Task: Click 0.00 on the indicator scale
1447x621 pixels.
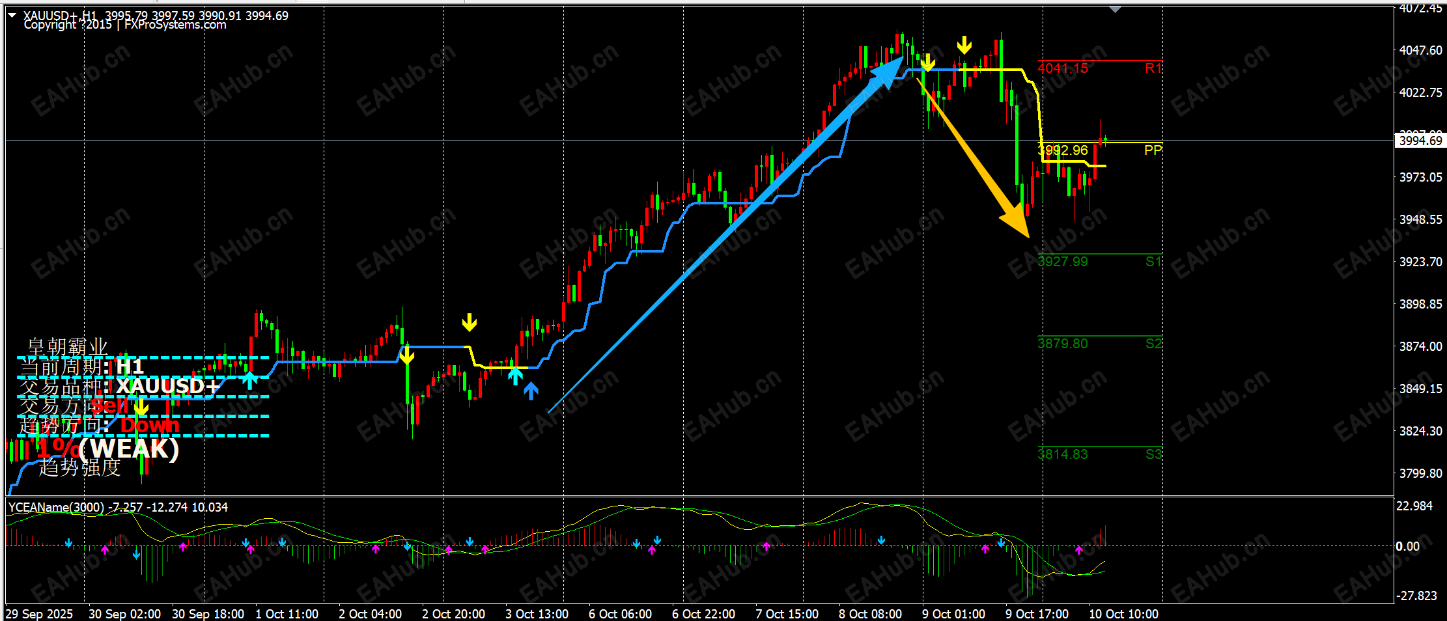Action: point(1407,546)
